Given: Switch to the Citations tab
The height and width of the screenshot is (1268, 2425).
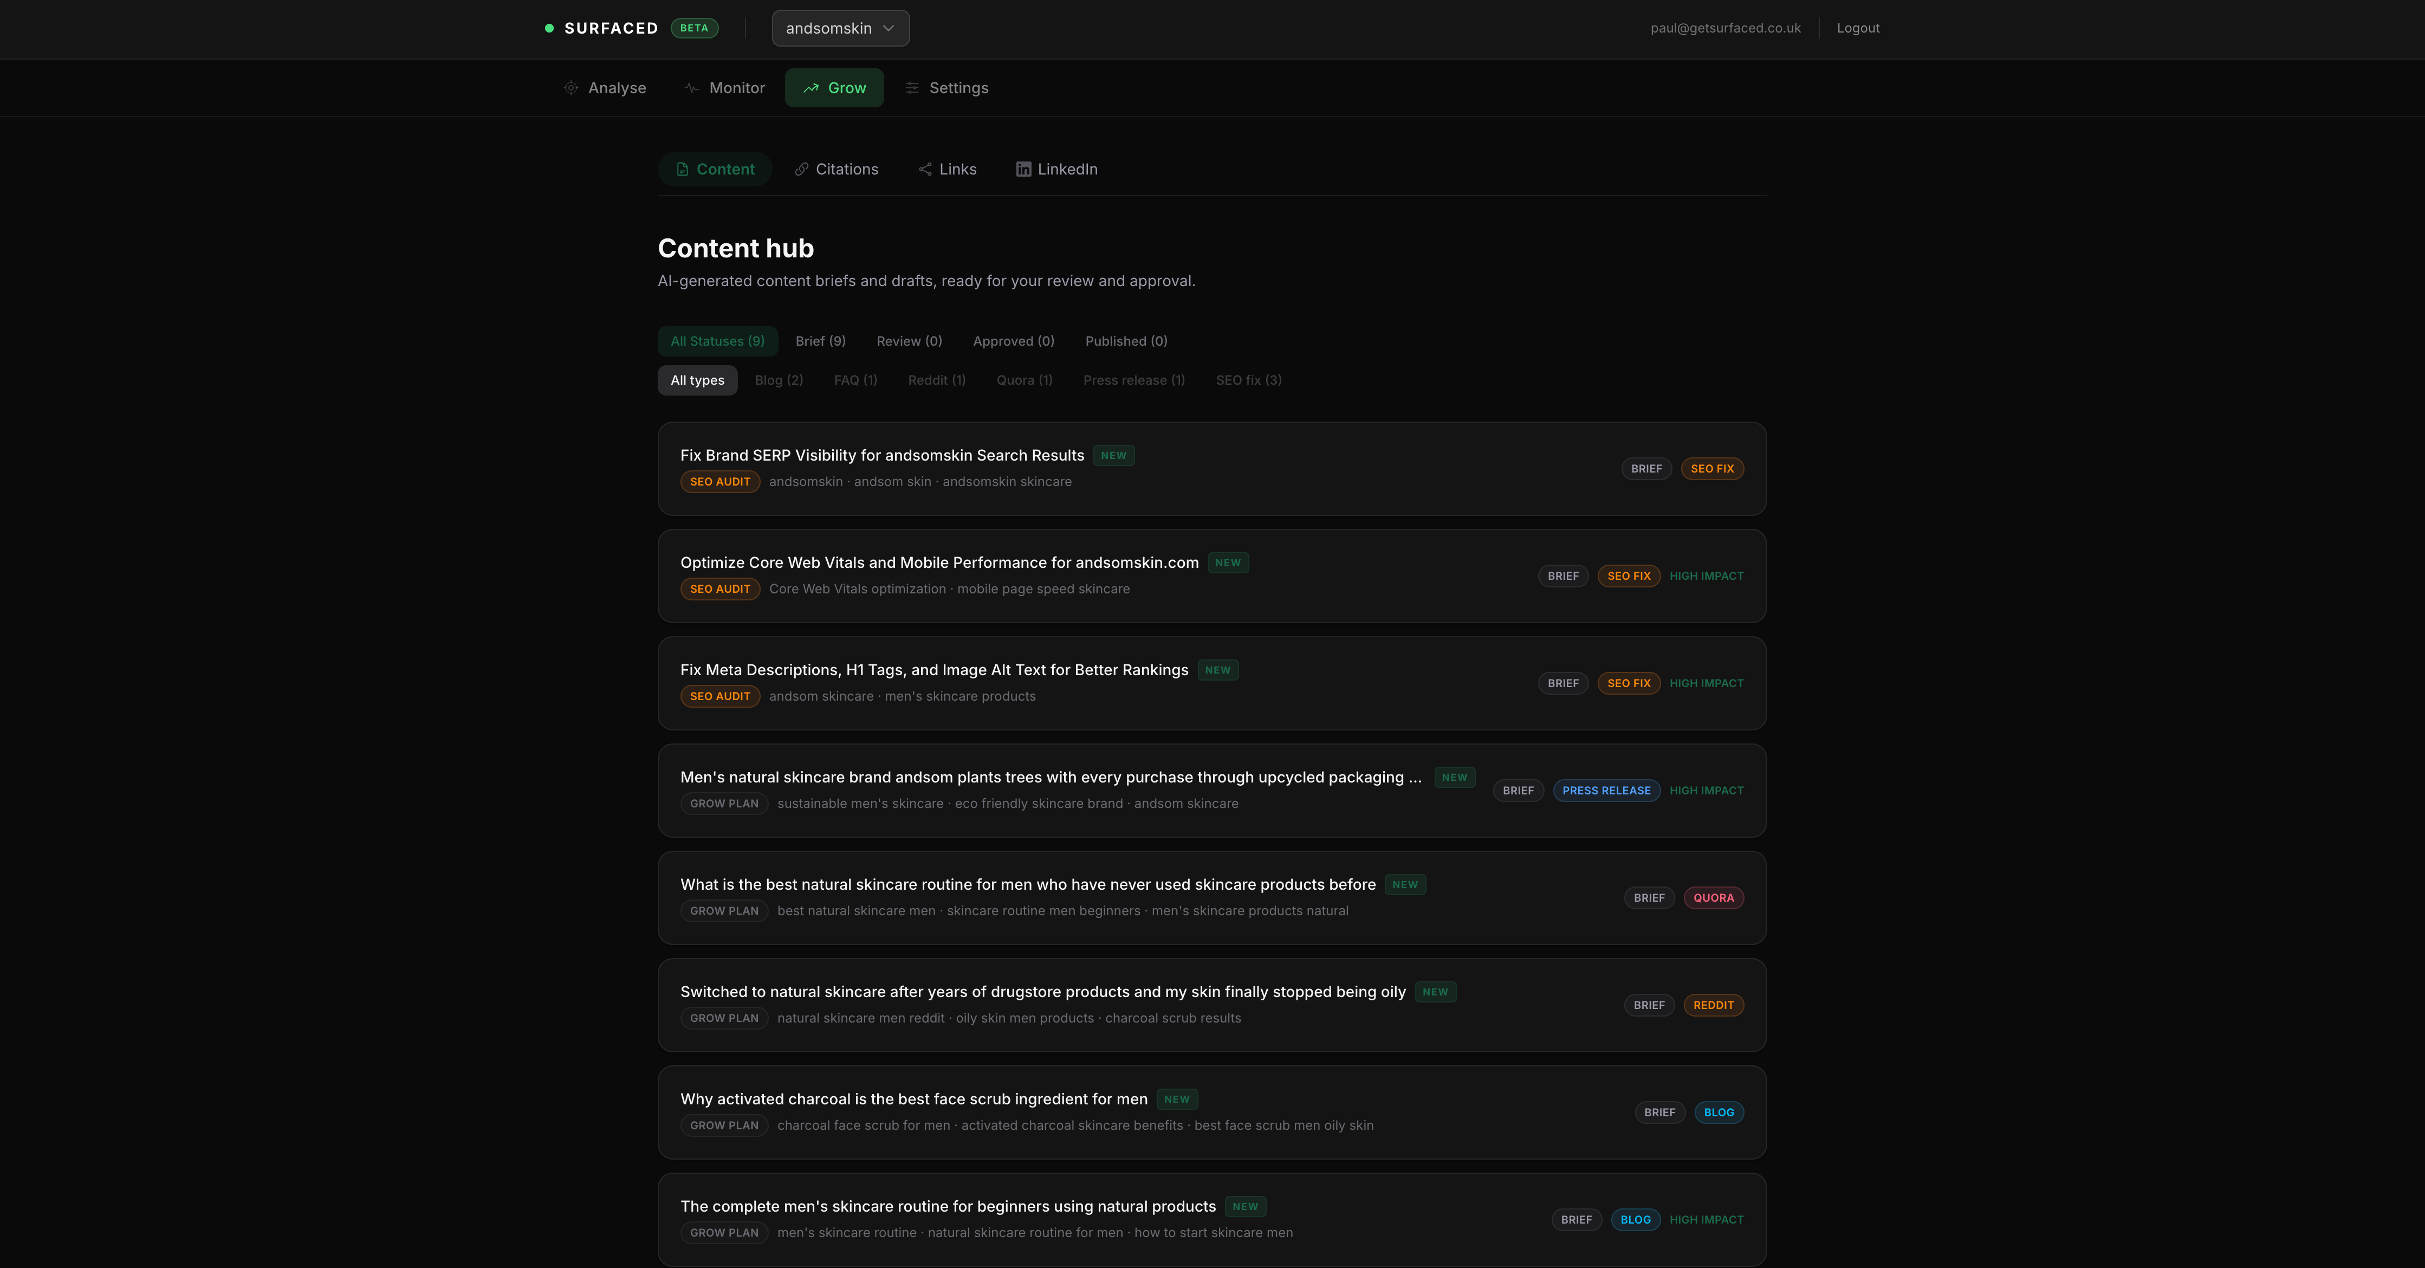Looking at the screenshot, I should click(x=836, y=170).
